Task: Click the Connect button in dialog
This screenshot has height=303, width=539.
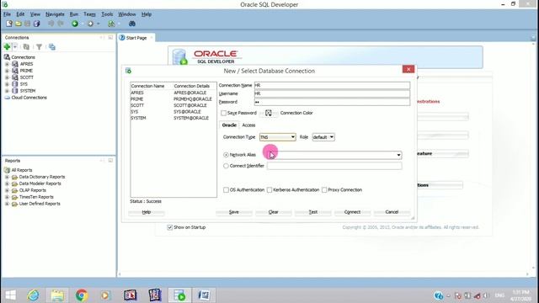Action: (352, 212)
